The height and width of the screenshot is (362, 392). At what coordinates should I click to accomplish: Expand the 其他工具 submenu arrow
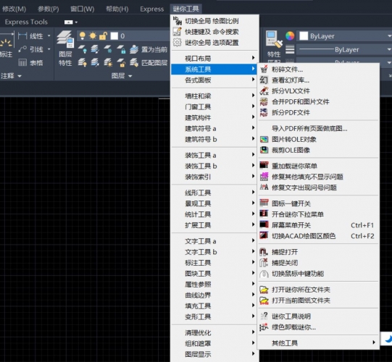[x=374, y=342]
